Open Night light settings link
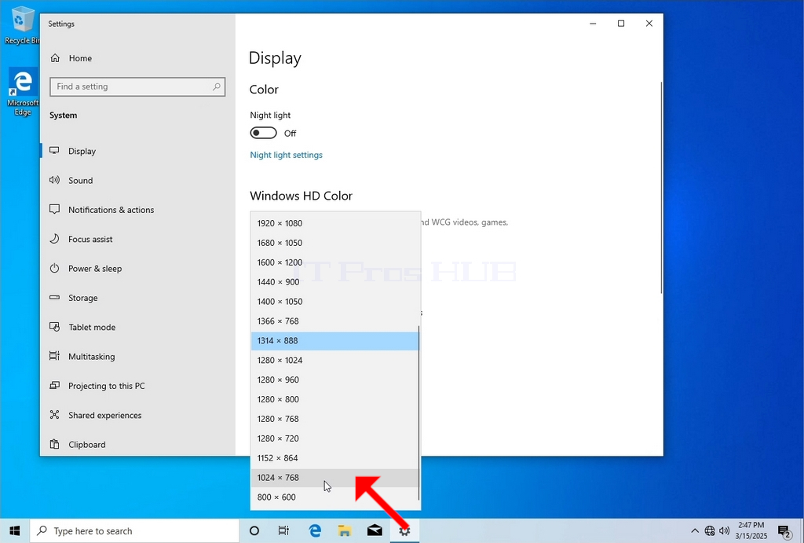This screenshot has height=543, width=804. coord(286,155)
